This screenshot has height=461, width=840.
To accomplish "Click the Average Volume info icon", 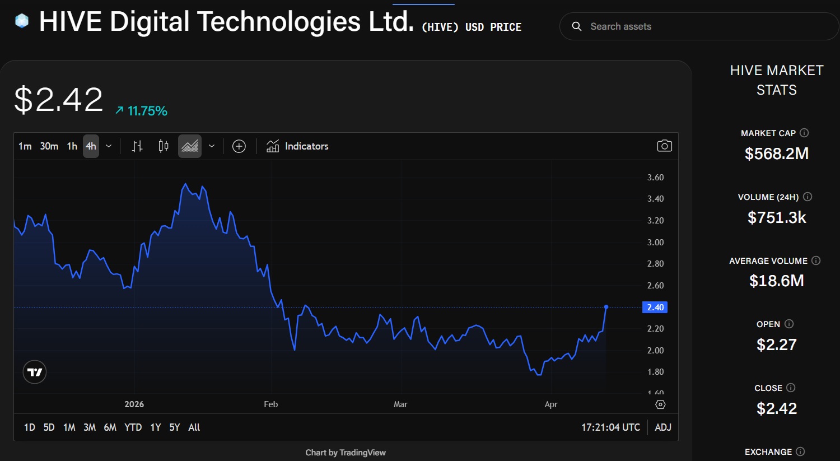I will click(x=816, y=260).
